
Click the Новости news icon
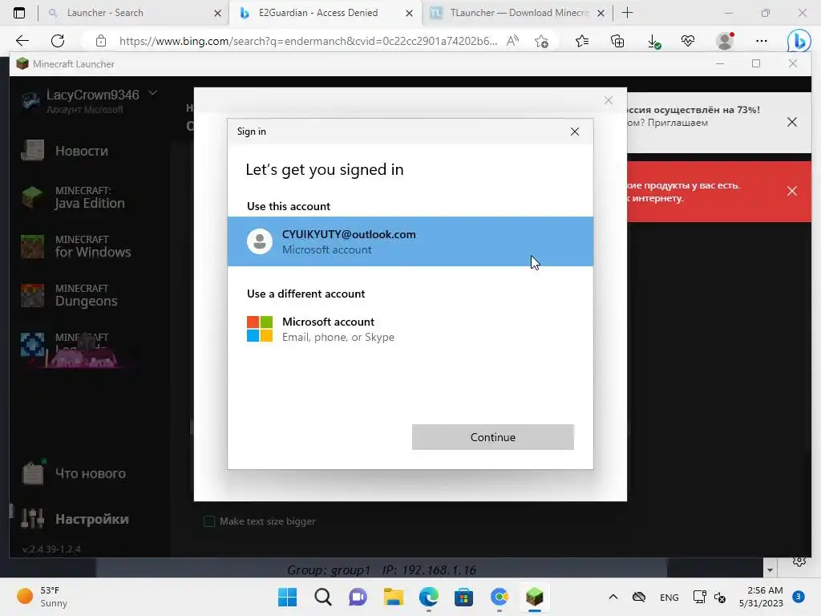coord(32,150)
